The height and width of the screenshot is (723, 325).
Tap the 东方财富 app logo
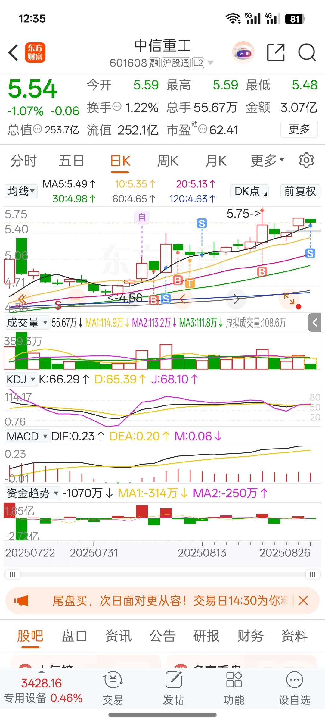point(35,52)
